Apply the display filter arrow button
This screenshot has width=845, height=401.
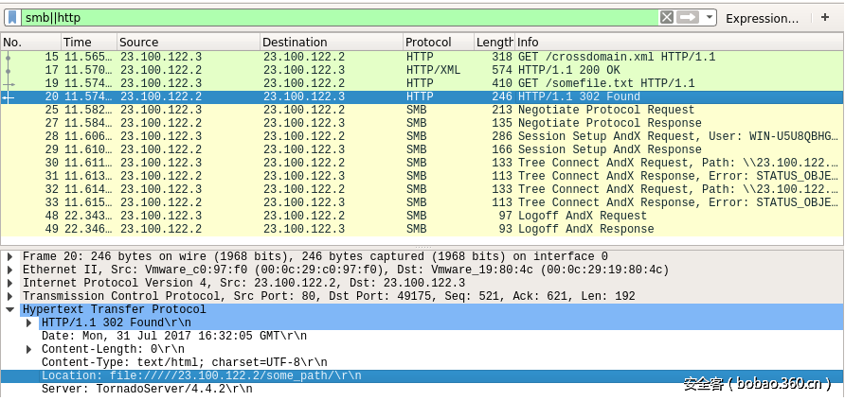coord(688,17)
